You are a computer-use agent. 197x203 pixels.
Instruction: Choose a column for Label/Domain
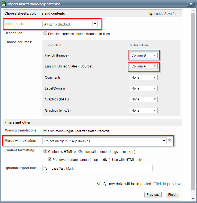143,88
